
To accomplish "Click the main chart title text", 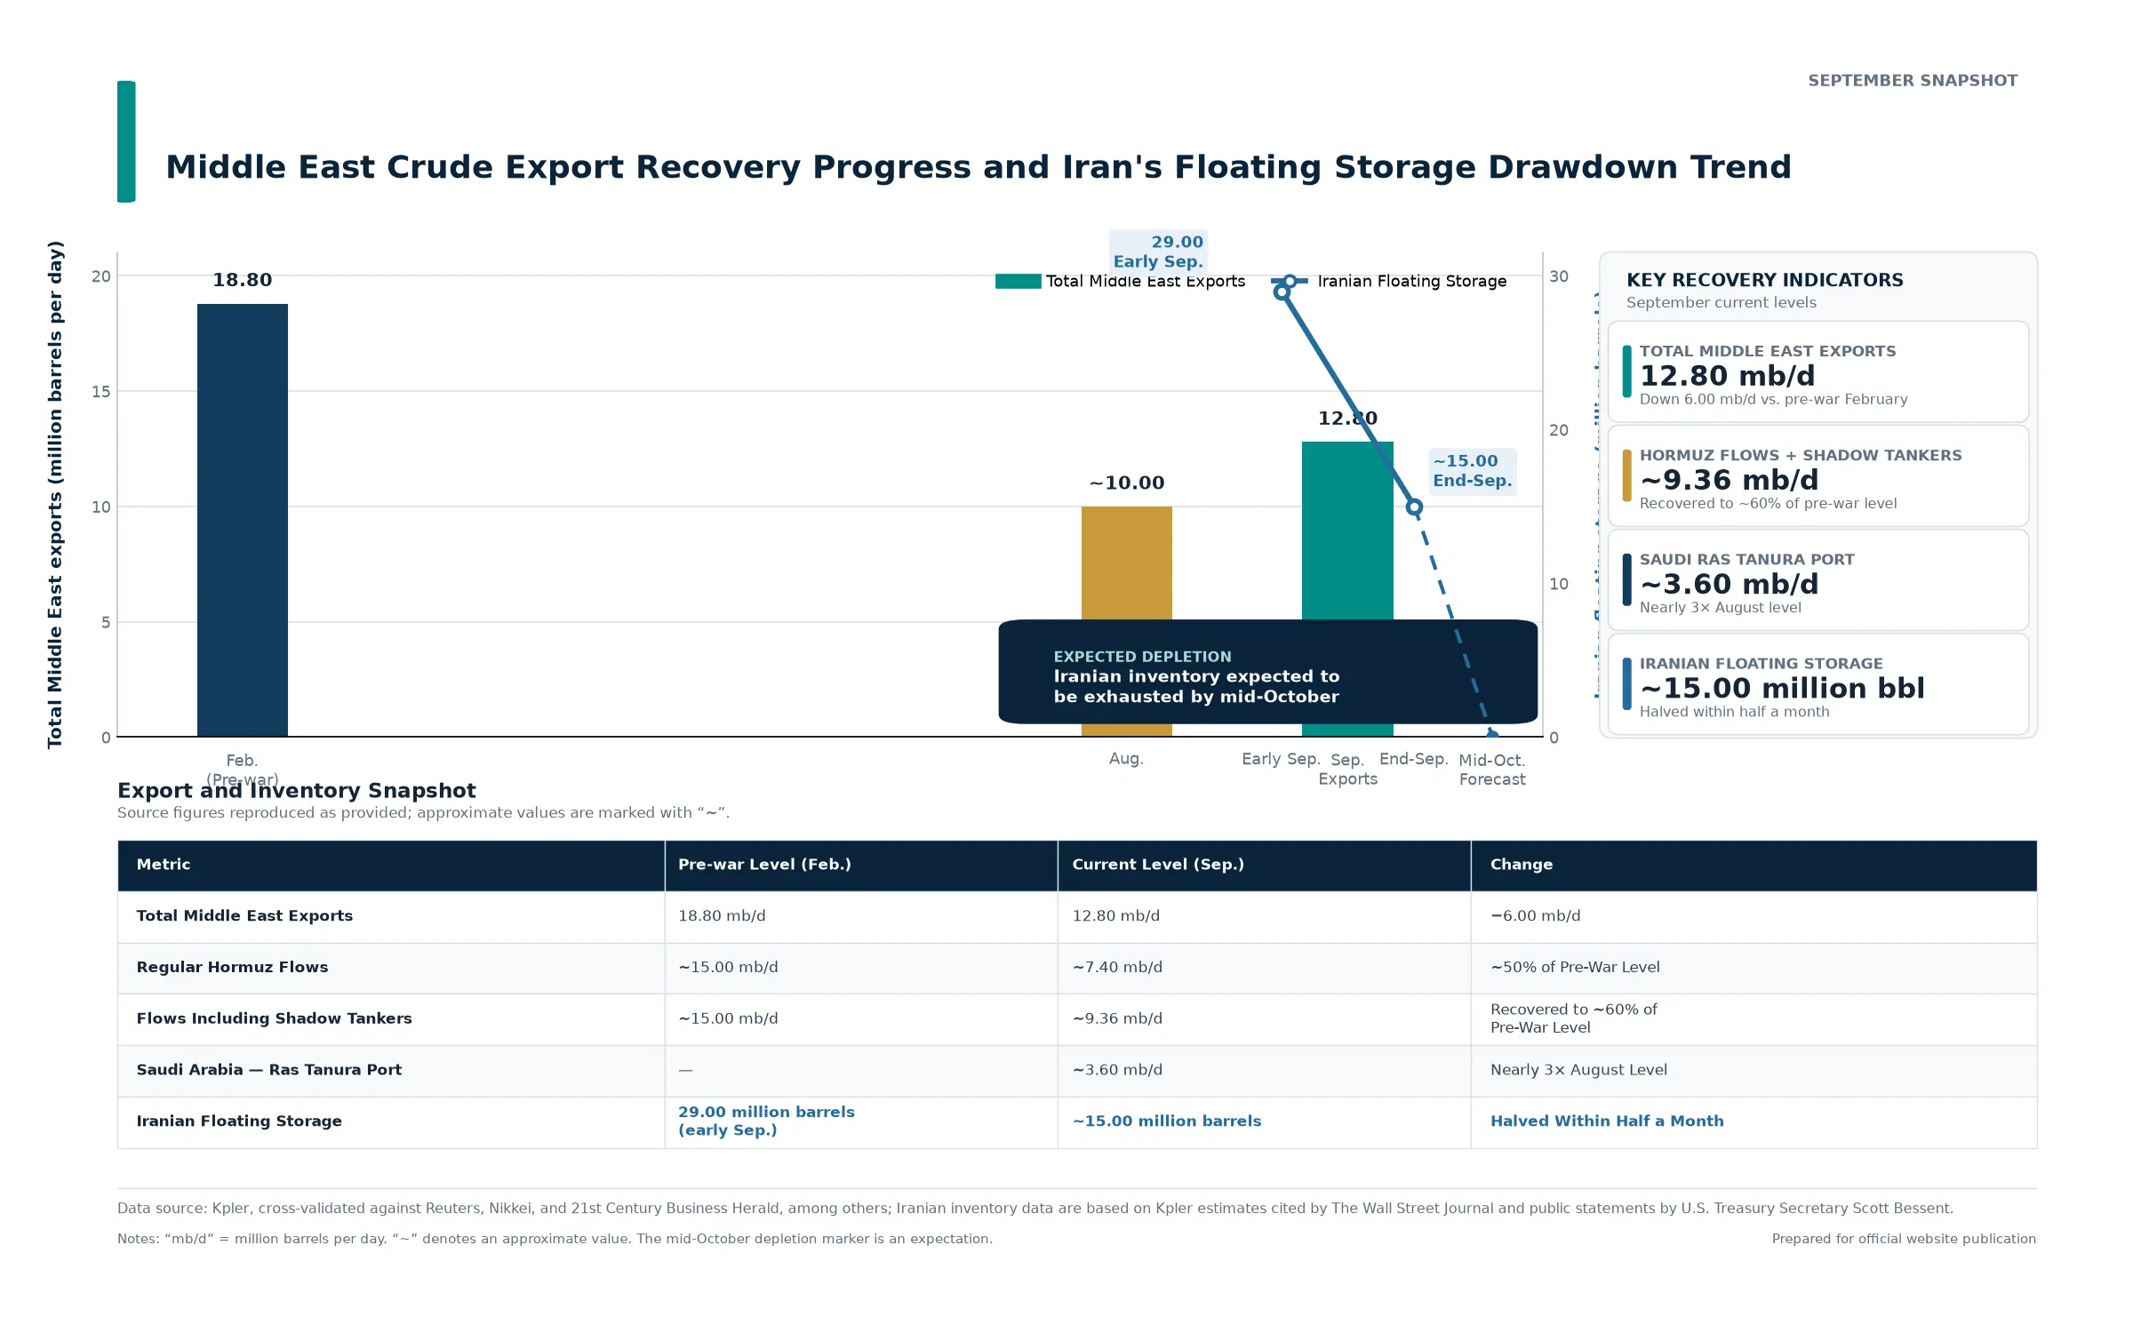I will click(979, 167).
